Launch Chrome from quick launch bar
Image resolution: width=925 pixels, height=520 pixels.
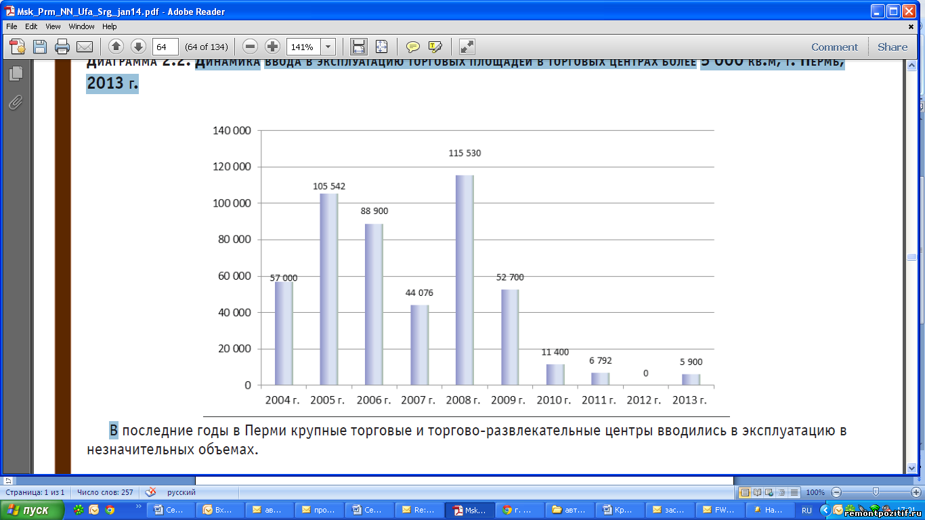tap(109, 510)
